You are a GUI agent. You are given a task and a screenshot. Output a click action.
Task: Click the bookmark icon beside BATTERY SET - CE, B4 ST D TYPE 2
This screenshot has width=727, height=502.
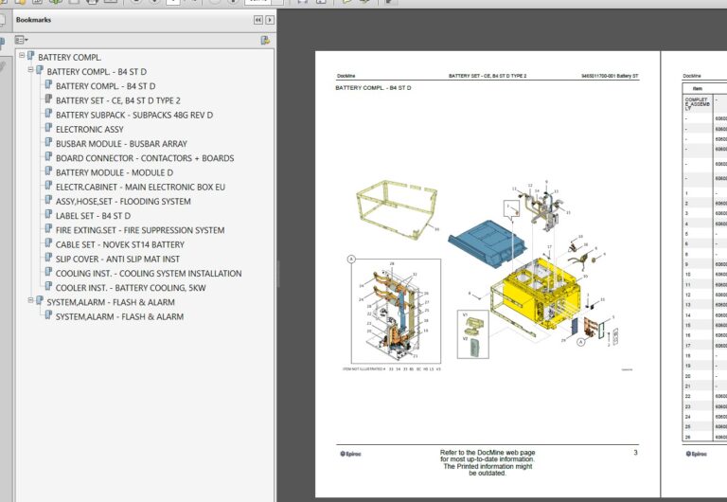coord(48,99)
